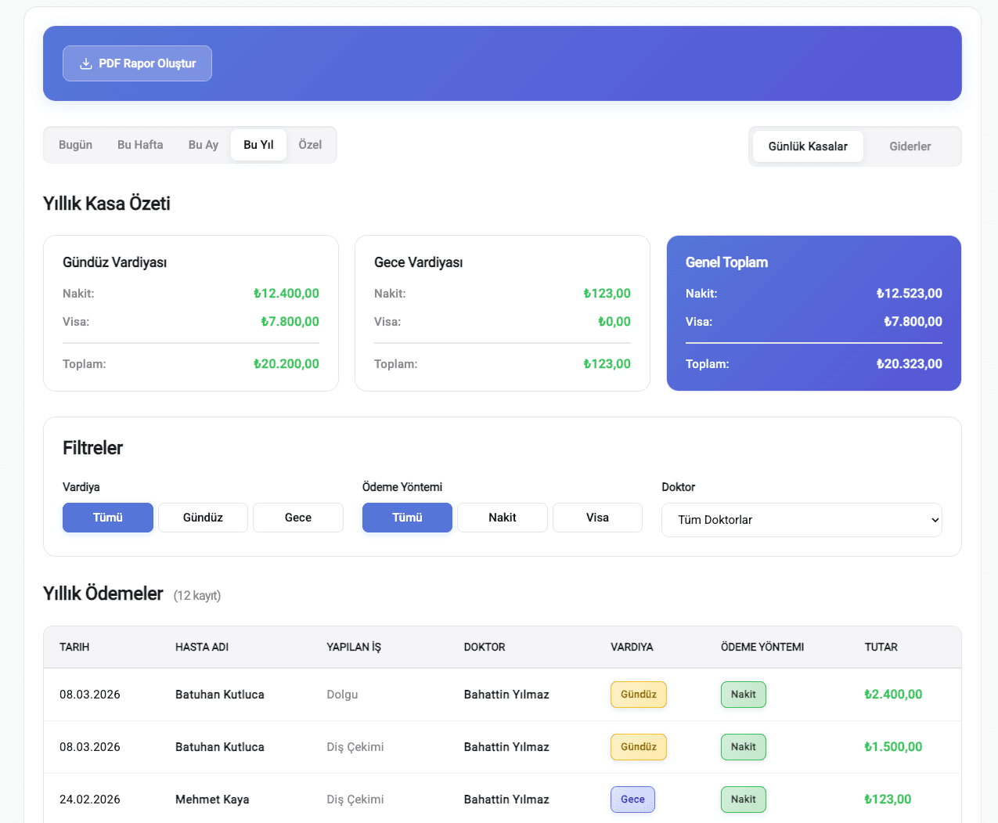Click the ₺2.400,00 amount in table

[893, 695]
